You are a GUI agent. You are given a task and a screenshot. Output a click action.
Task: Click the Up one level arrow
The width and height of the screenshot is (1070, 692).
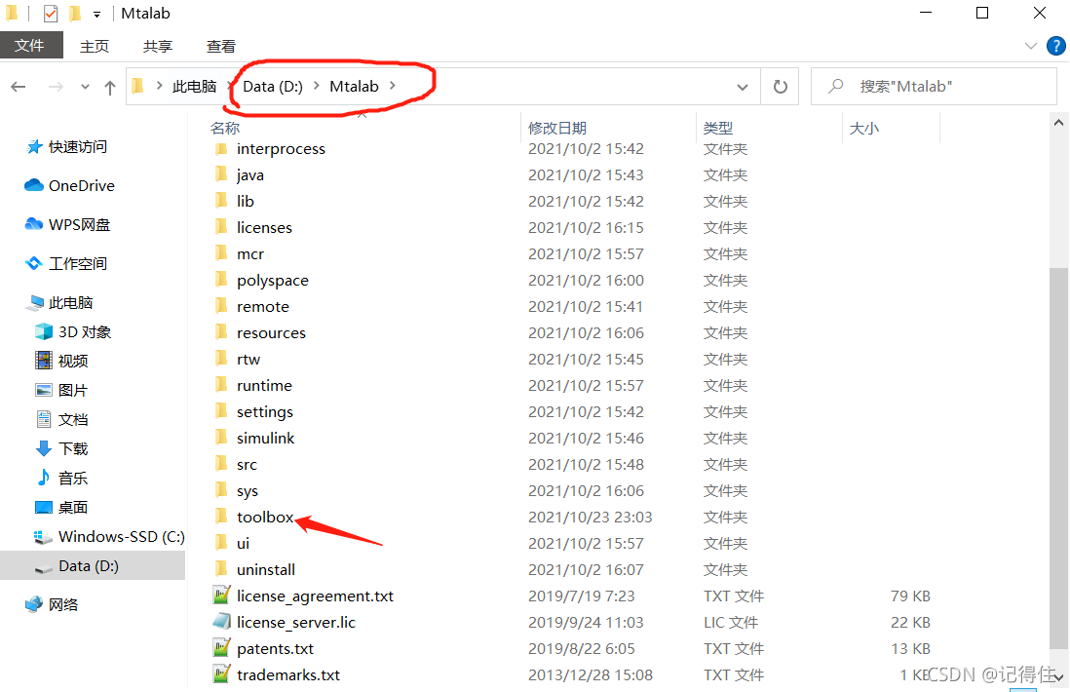point(110,87)
